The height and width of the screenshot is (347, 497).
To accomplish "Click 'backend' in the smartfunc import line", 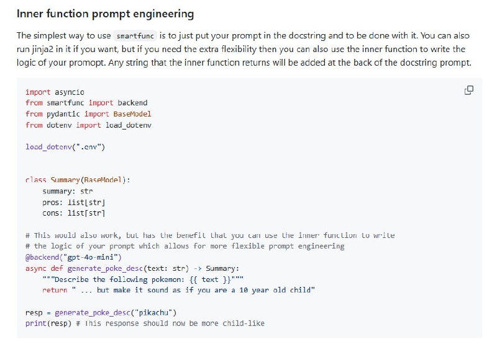I will pos(132,103).
